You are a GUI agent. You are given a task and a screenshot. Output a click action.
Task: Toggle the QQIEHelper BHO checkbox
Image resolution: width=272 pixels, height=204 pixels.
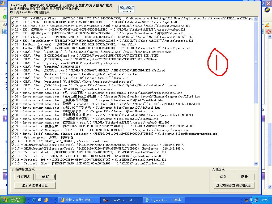12,33
